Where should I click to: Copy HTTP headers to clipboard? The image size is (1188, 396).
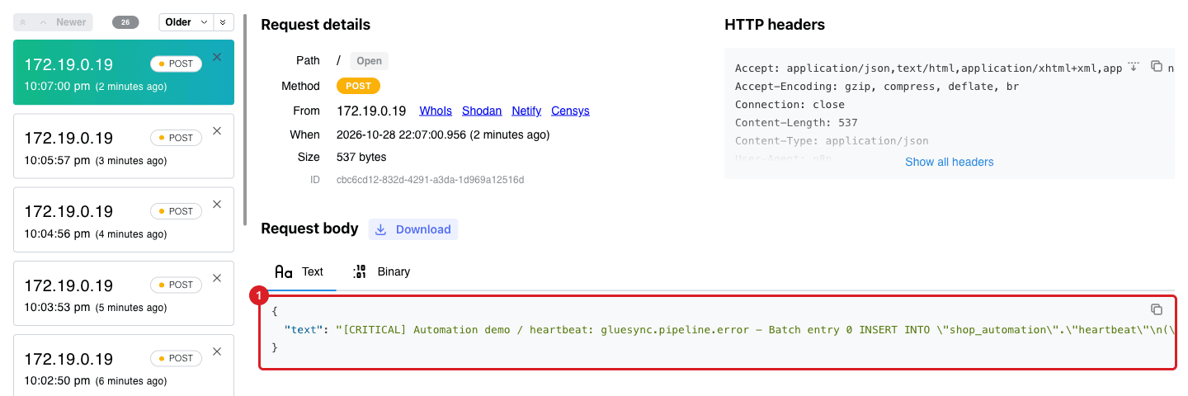1157,66
